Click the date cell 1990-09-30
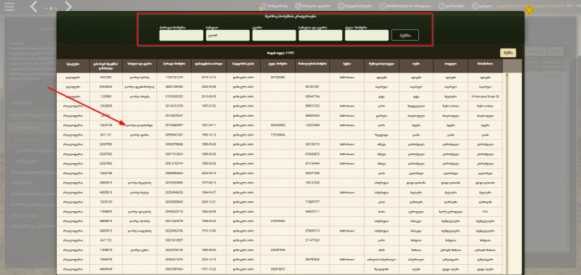This screenshot has height=275, width=581. (x=208, y=250)
